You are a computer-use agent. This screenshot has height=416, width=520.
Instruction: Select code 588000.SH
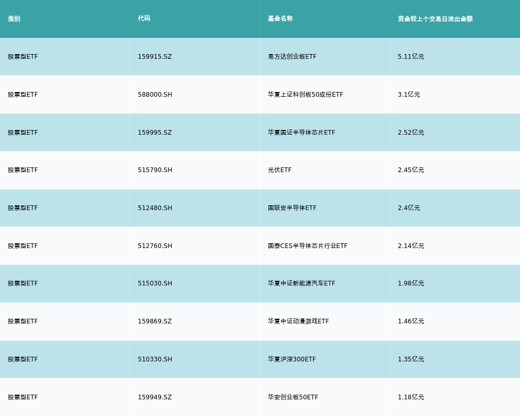pyautogui.click(x=155, y=95)
